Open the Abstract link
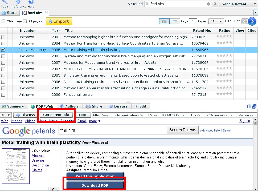 pos(38,156)
